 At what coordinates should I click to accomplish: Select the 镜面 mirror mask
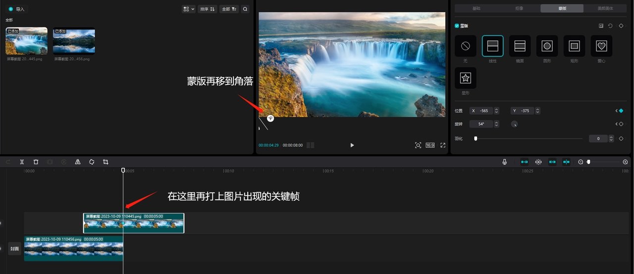(x=520, y=46)
